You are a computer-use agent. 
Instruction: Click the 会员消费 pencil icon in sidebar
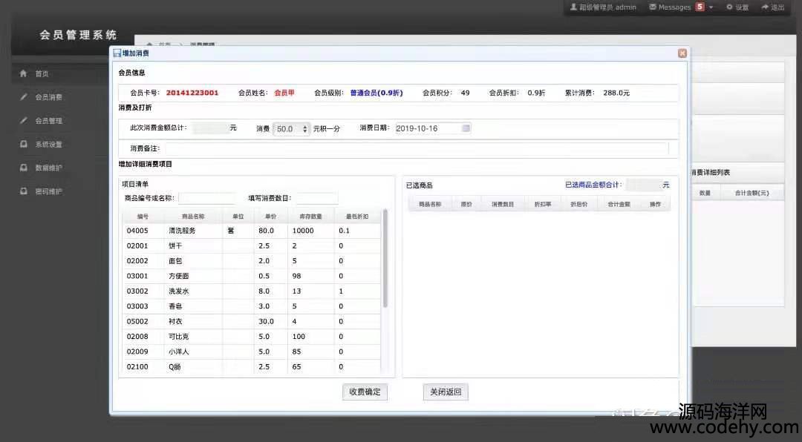[x=24, y=96]
